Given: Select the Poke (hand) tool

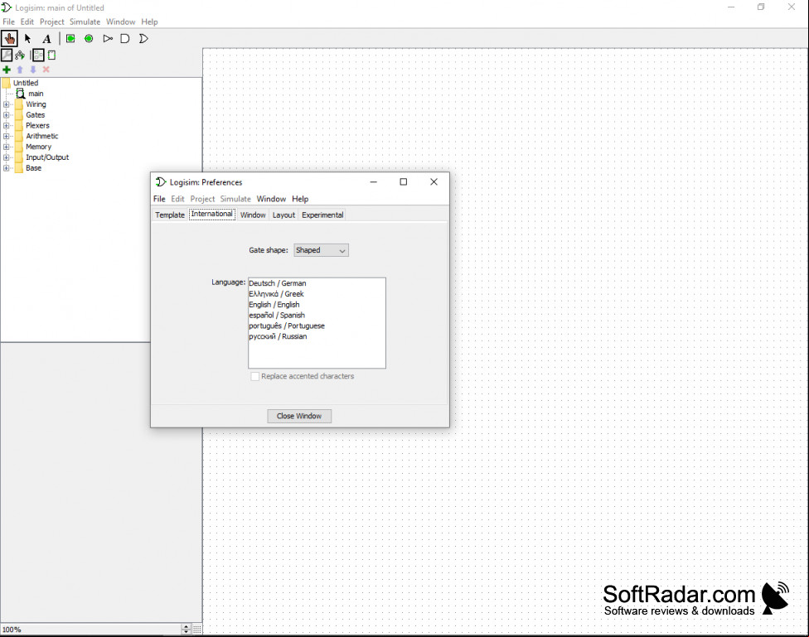Looking at the screenshot, I should coord(9,39).
